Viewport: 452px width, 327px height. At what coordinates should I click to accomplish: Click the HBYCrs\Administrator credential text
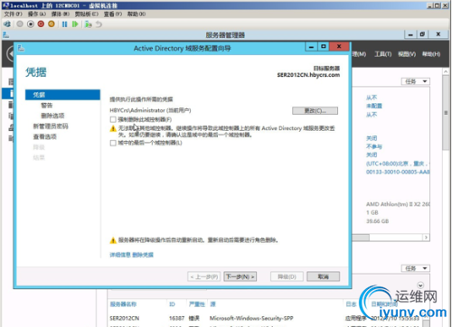150,110
